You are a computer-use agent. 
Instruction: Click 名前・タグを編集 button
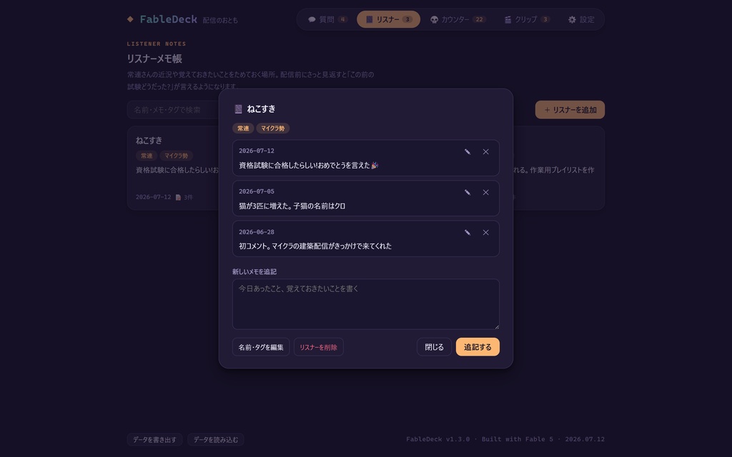(x=261, y=347)
